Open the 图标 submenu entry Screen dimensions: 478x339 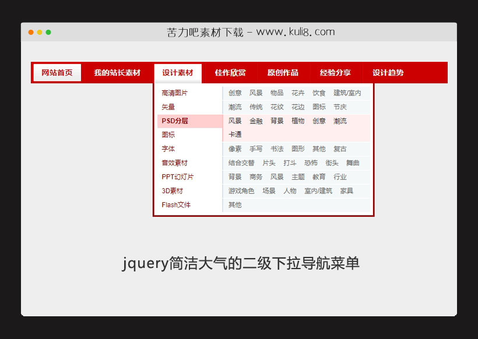coord(168,135)
